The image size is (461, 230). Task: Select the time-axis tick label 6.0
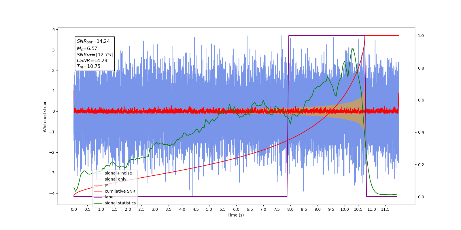[236, 209]
